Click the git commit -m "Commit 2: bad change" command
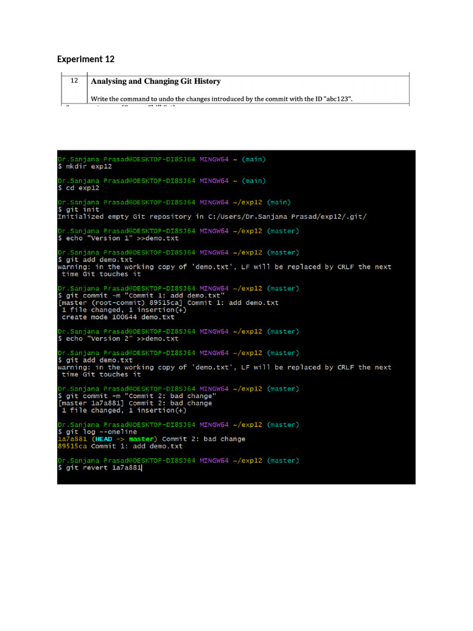 pos(137,396)
